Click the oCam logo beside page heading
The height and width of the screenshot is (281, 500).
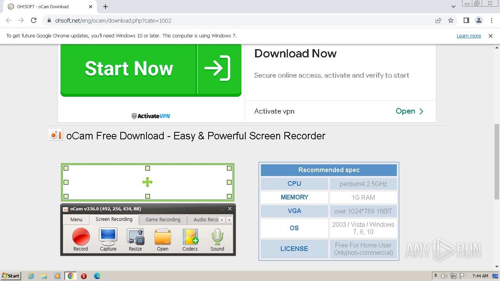pos(55,135)
